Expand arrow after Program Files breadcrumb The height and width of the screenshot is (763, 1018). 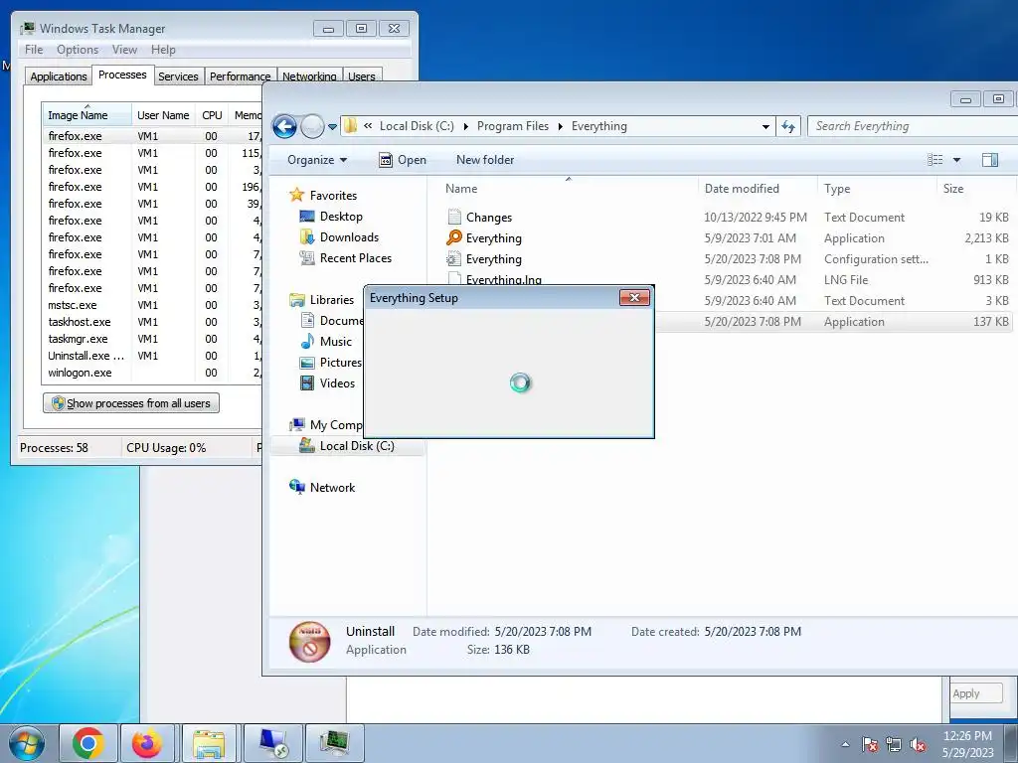561,126
